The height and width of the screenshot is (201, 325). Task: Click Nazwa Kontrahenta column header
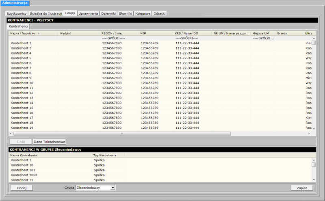[50, 155]
